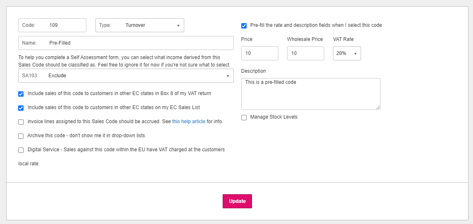Open the VAT Rate 20% dropdown
Viewport: 473px width, 224px height.
point(347,53)
